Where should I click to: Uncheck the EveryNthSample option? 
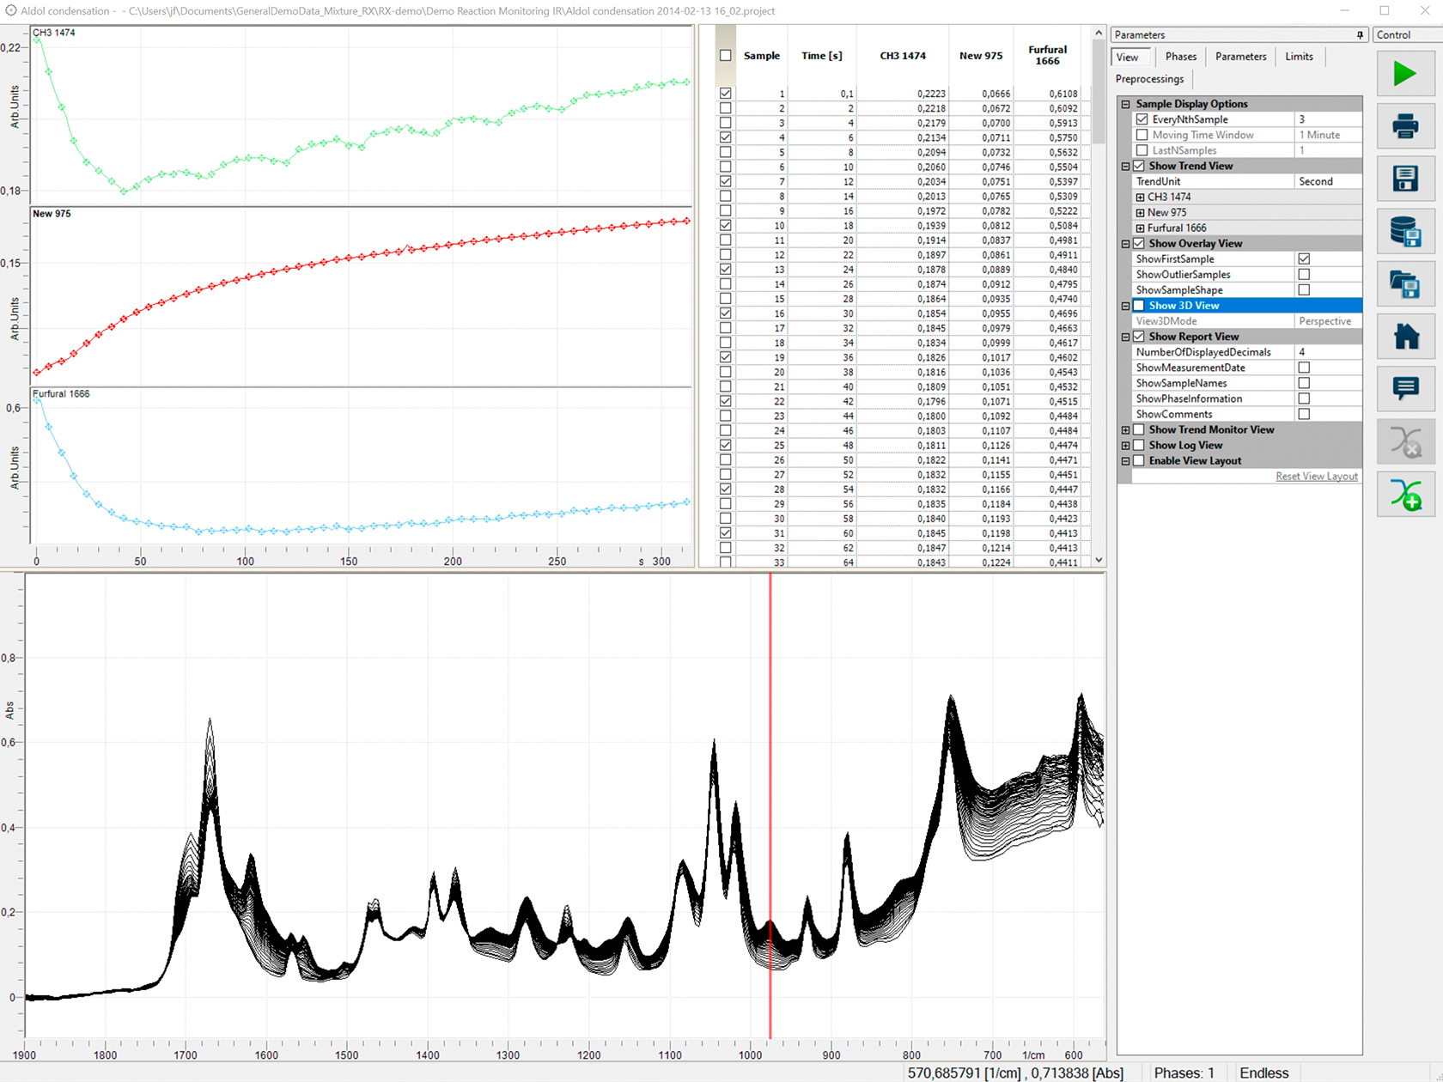(x=1142, y=119)
